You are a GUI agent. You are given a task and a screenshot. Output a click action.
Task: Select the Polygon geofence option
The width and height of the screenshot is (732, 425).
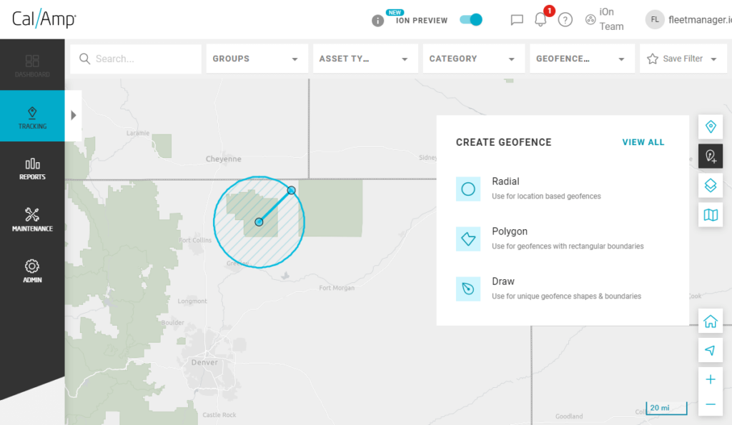pyautogui.click(x=468, y=239)
